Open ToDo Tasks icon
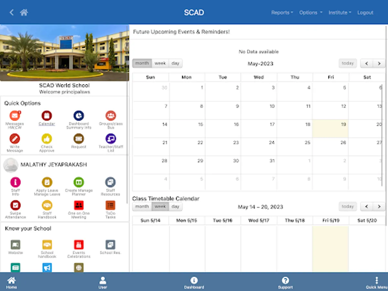388x291 pixels. click(x=110, y=205)
